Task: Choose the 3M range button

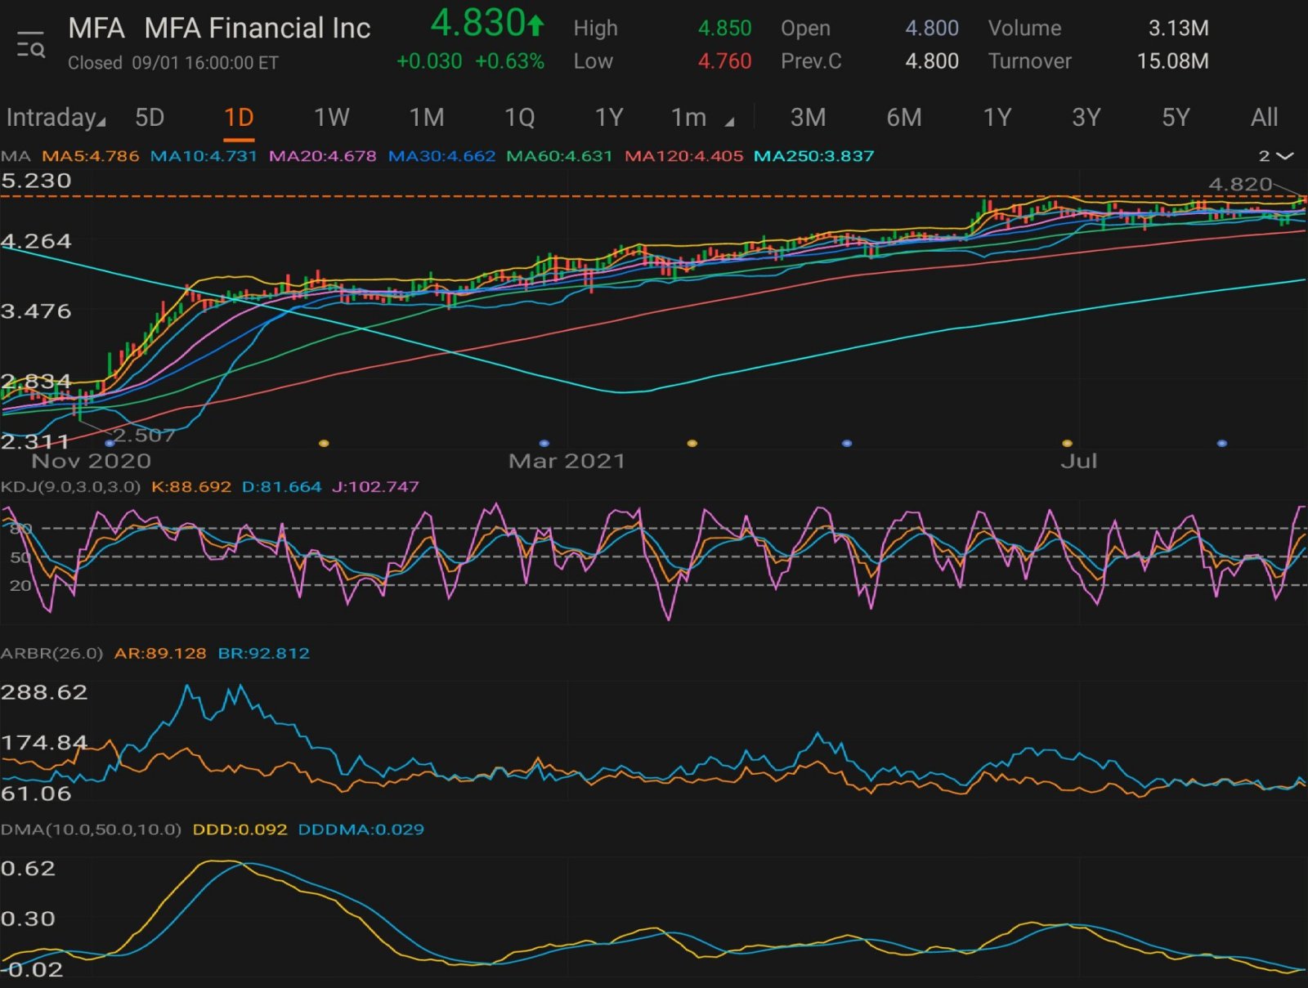Action: coord(808,117)
